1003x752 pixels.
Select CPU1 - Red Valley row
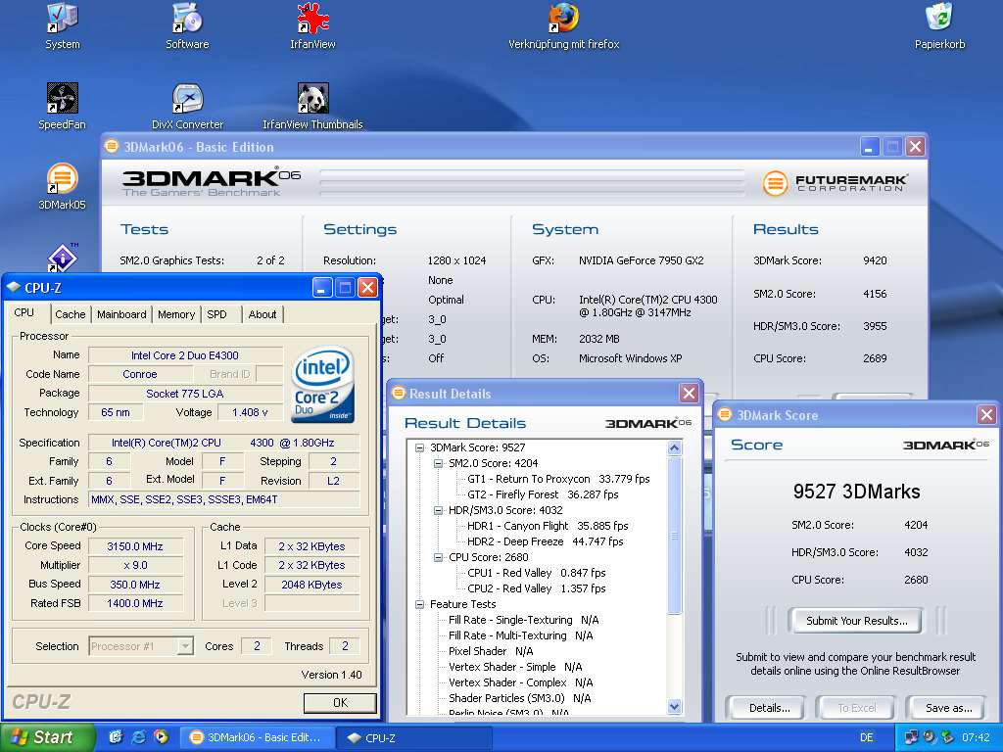tap(536, 573)
